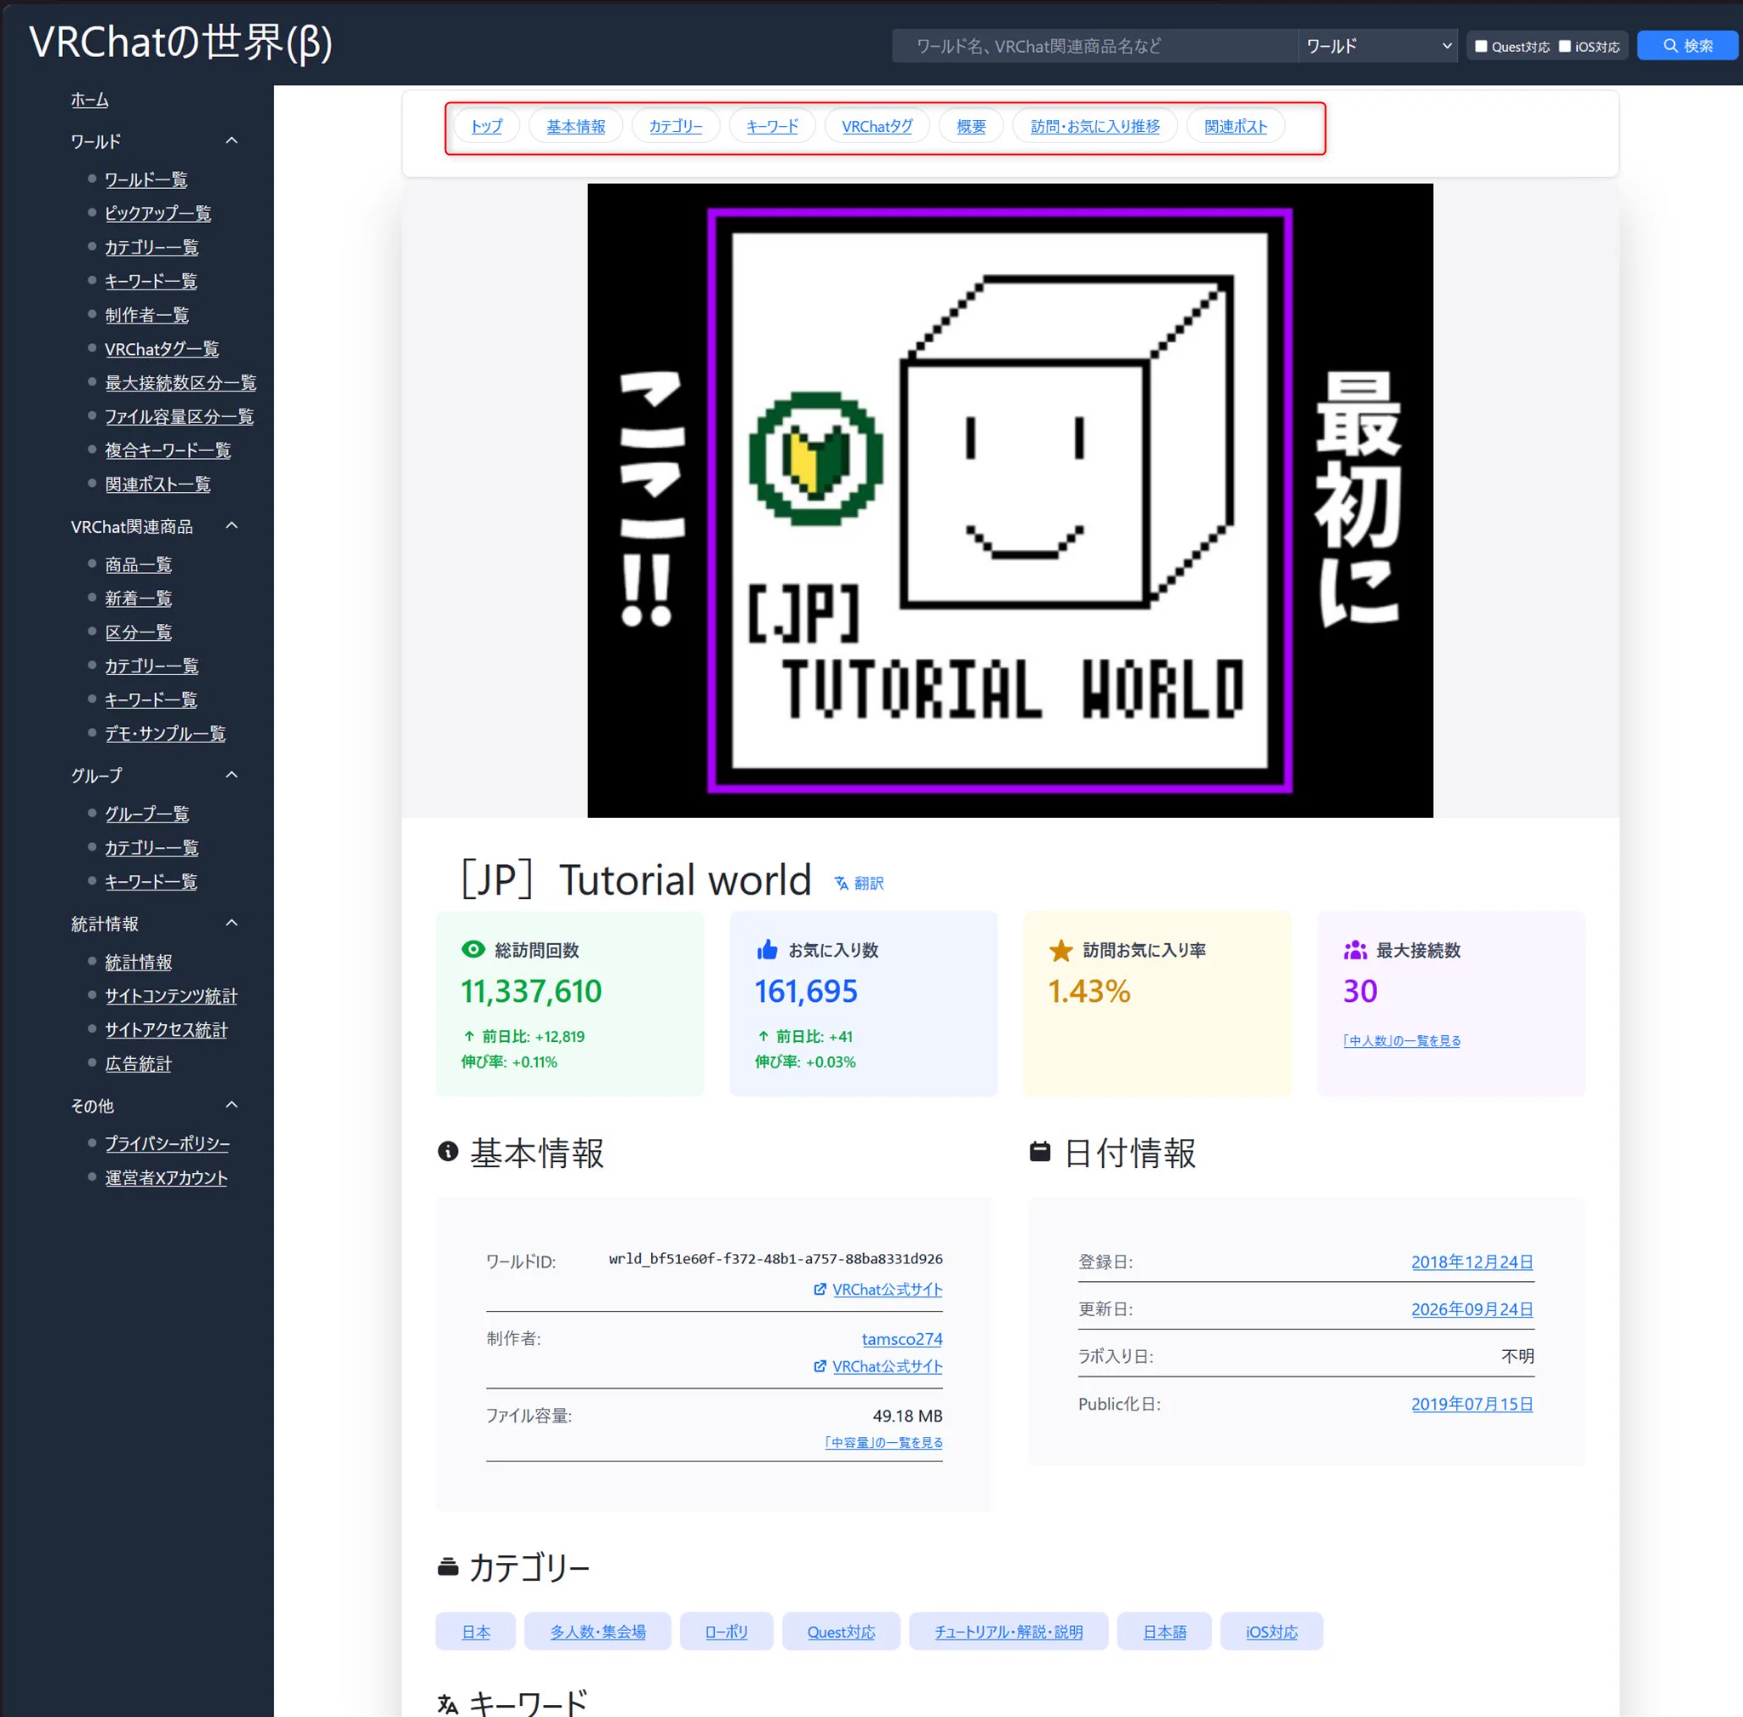Click the eye icon for 総訪問回数

click(x=473, y=949)
